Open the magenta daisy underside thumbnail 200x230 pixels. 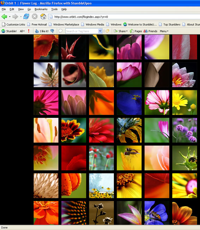tap(46, 102)
